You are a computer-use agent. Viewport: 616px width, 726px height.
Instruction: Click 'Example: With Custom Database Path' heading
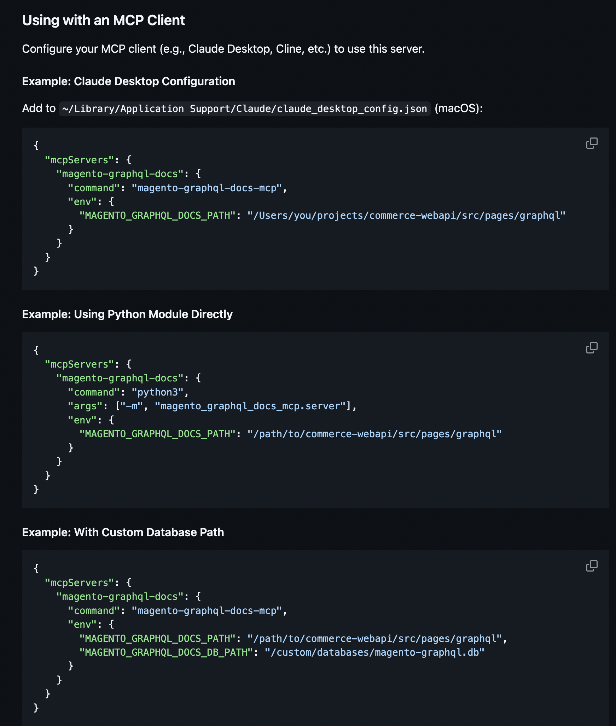tap(123, 532)
